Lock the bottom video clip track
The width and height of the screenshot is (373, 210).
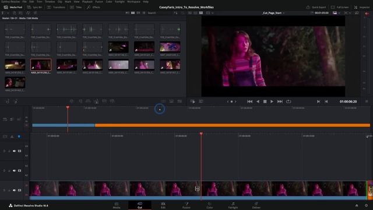click(4, 190)
